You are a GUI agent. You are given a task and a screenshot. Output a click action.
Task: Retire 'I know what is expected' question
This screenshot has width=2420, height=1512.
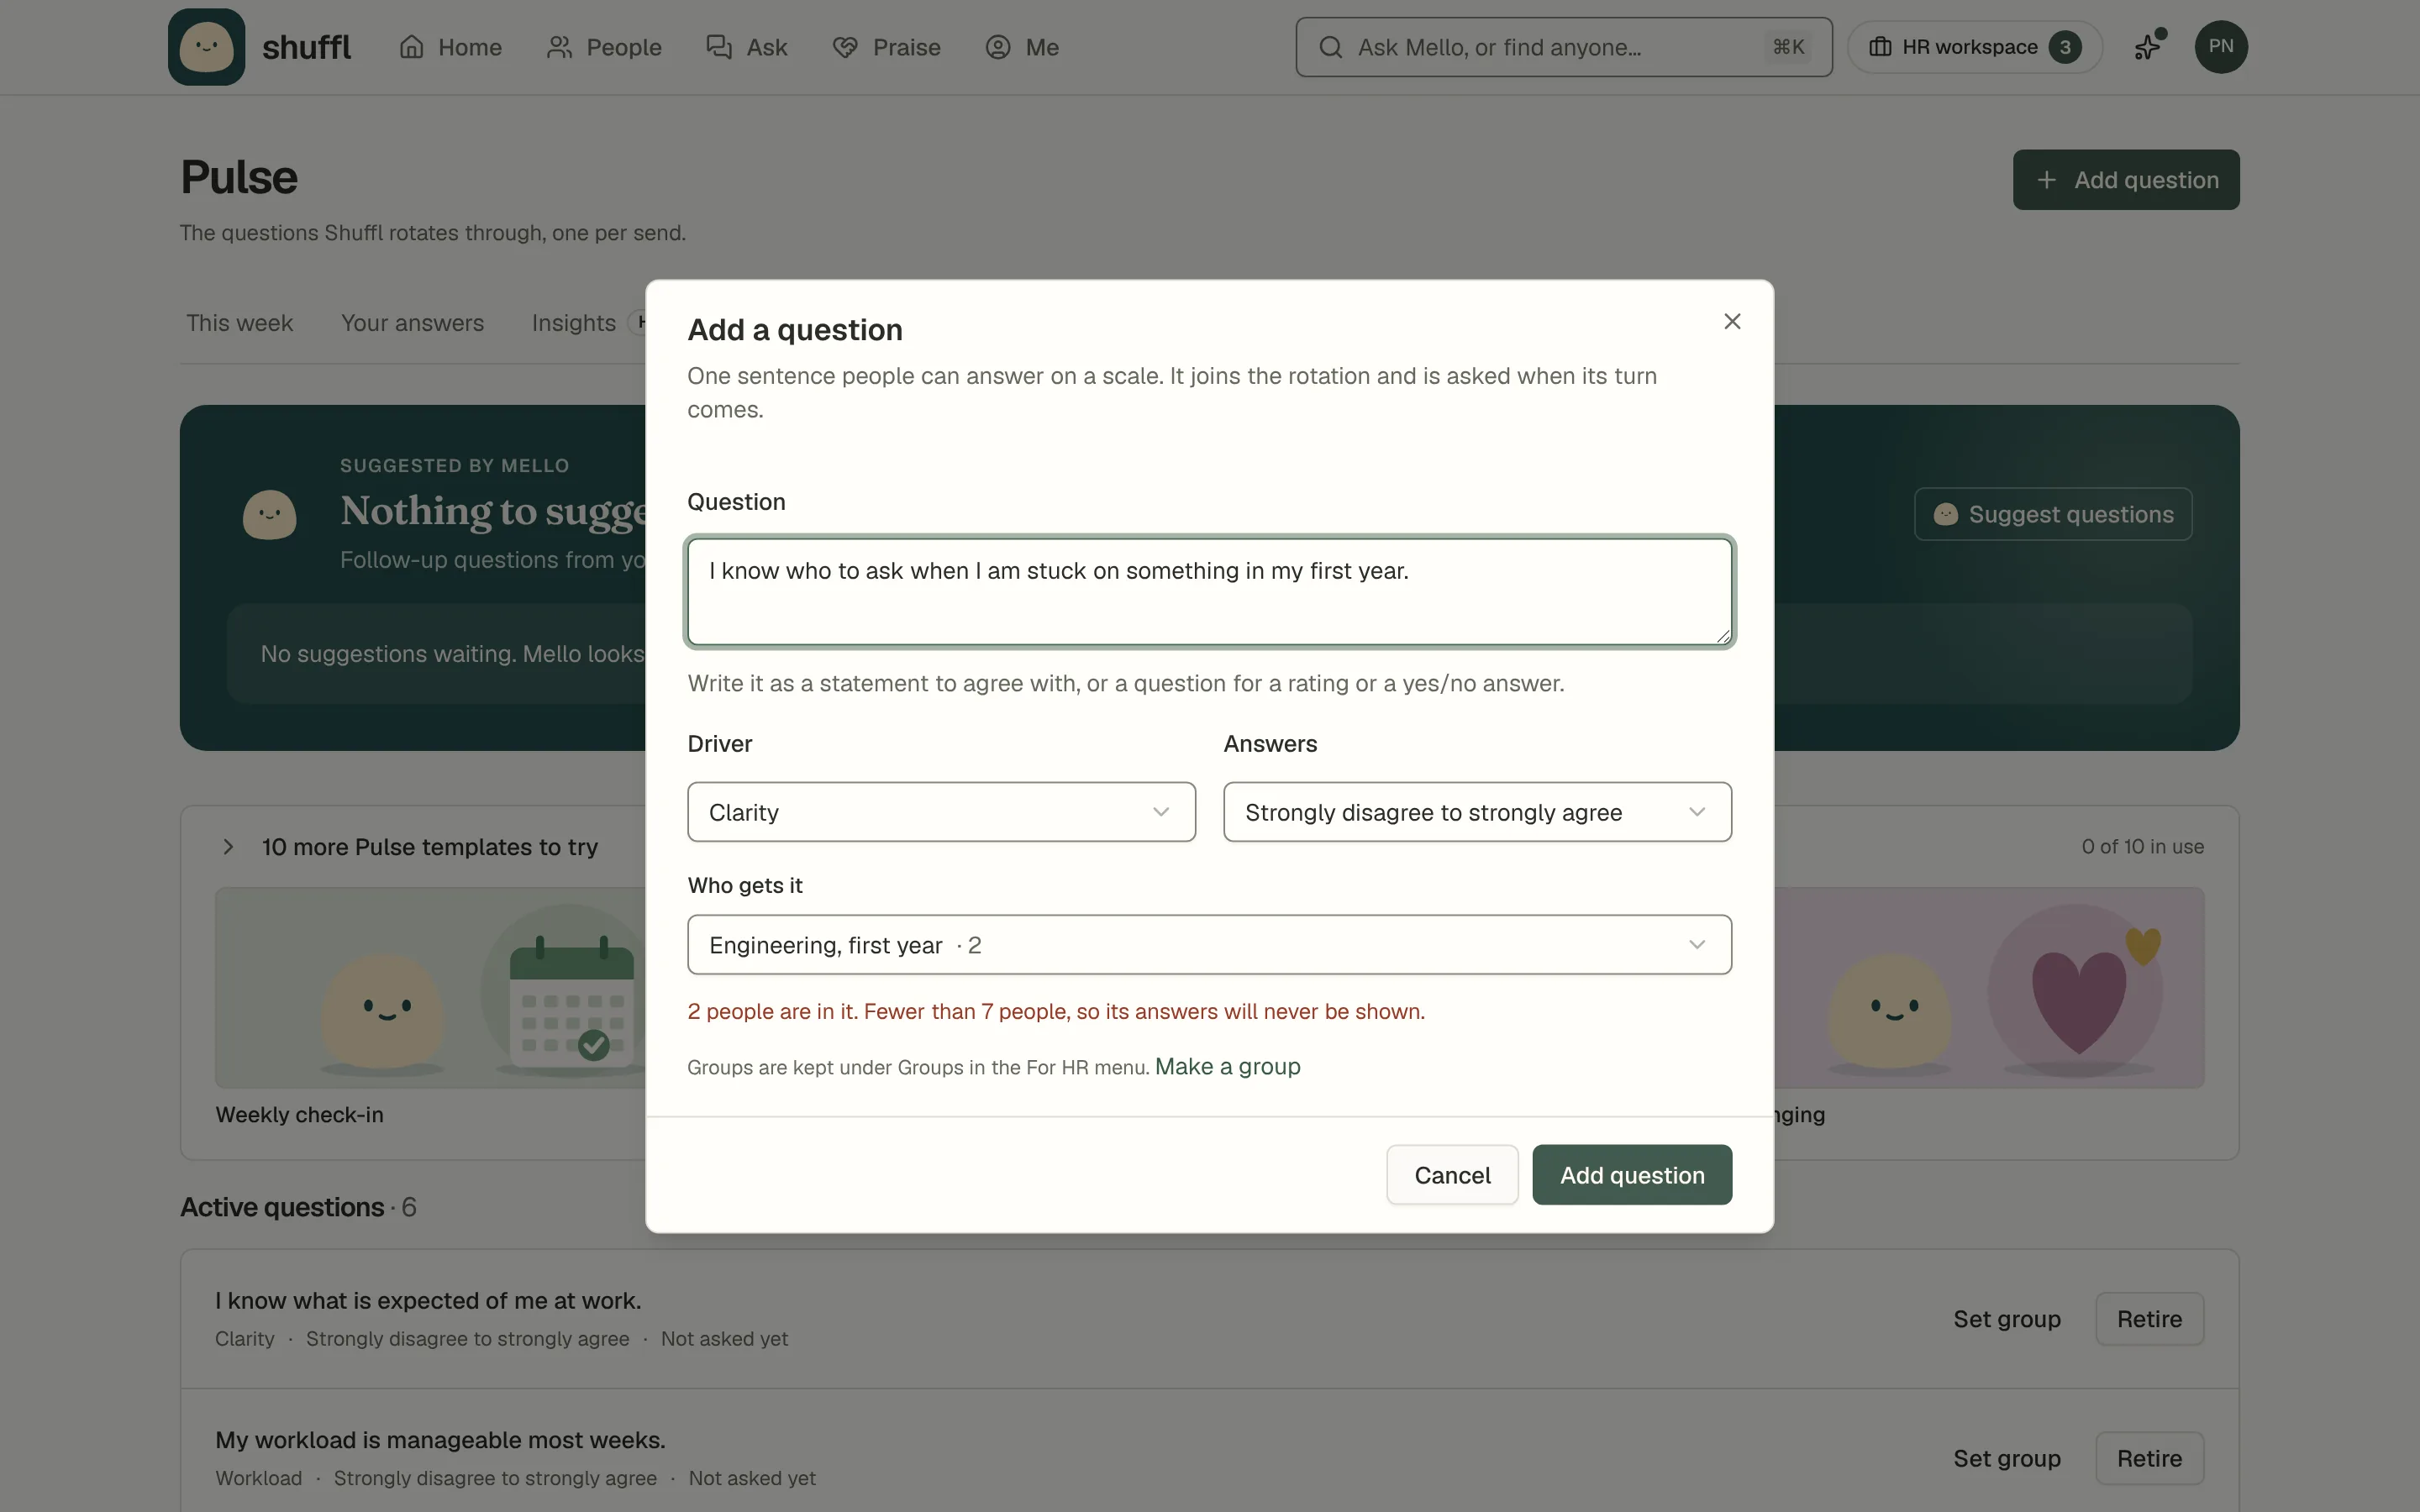2149,1319
